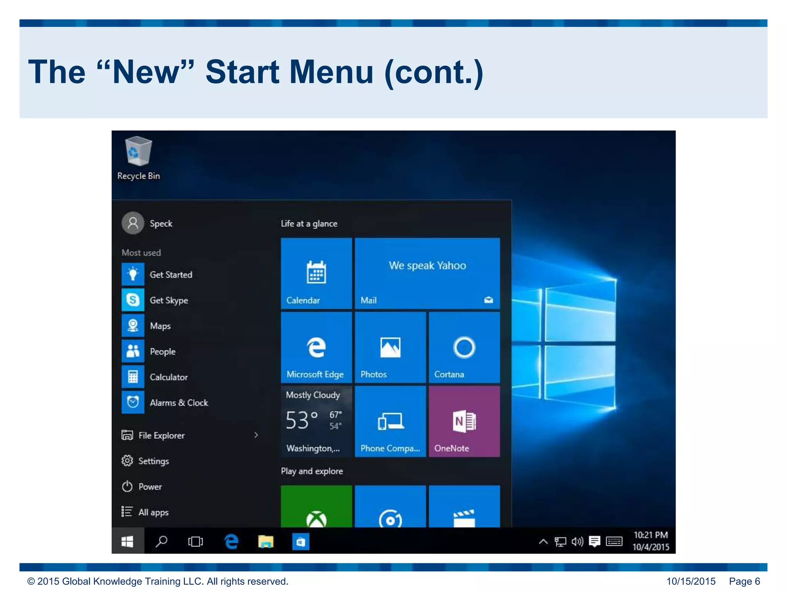Image resolution: width=788 pixels, height=591 pixels.
Task: Open File Explorer from the taskbar
Action: click(265, 541)
